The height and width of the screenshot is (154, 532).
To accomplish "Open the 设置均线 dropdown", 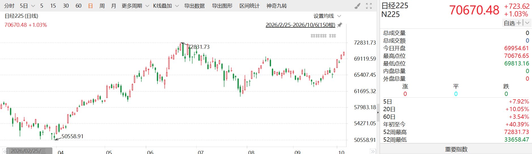I will coord(327,16).
